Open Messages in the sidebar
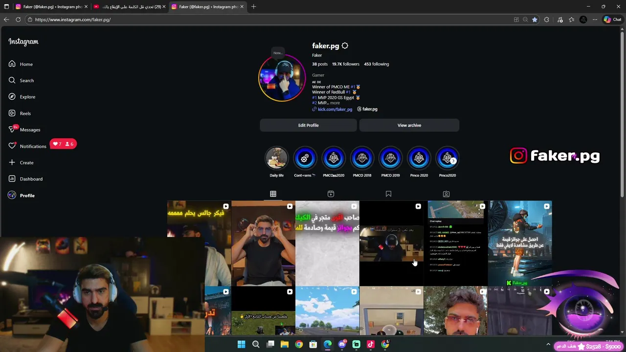The width and height of the screenshot is (626, 352). point(24,130)
